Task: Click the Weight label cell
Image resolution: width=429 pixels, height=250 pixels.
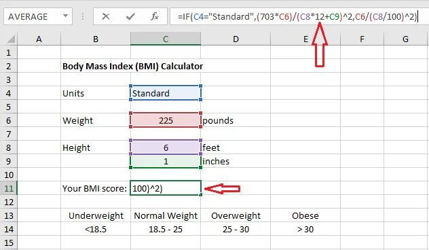Action: click(x=96, y=120)
